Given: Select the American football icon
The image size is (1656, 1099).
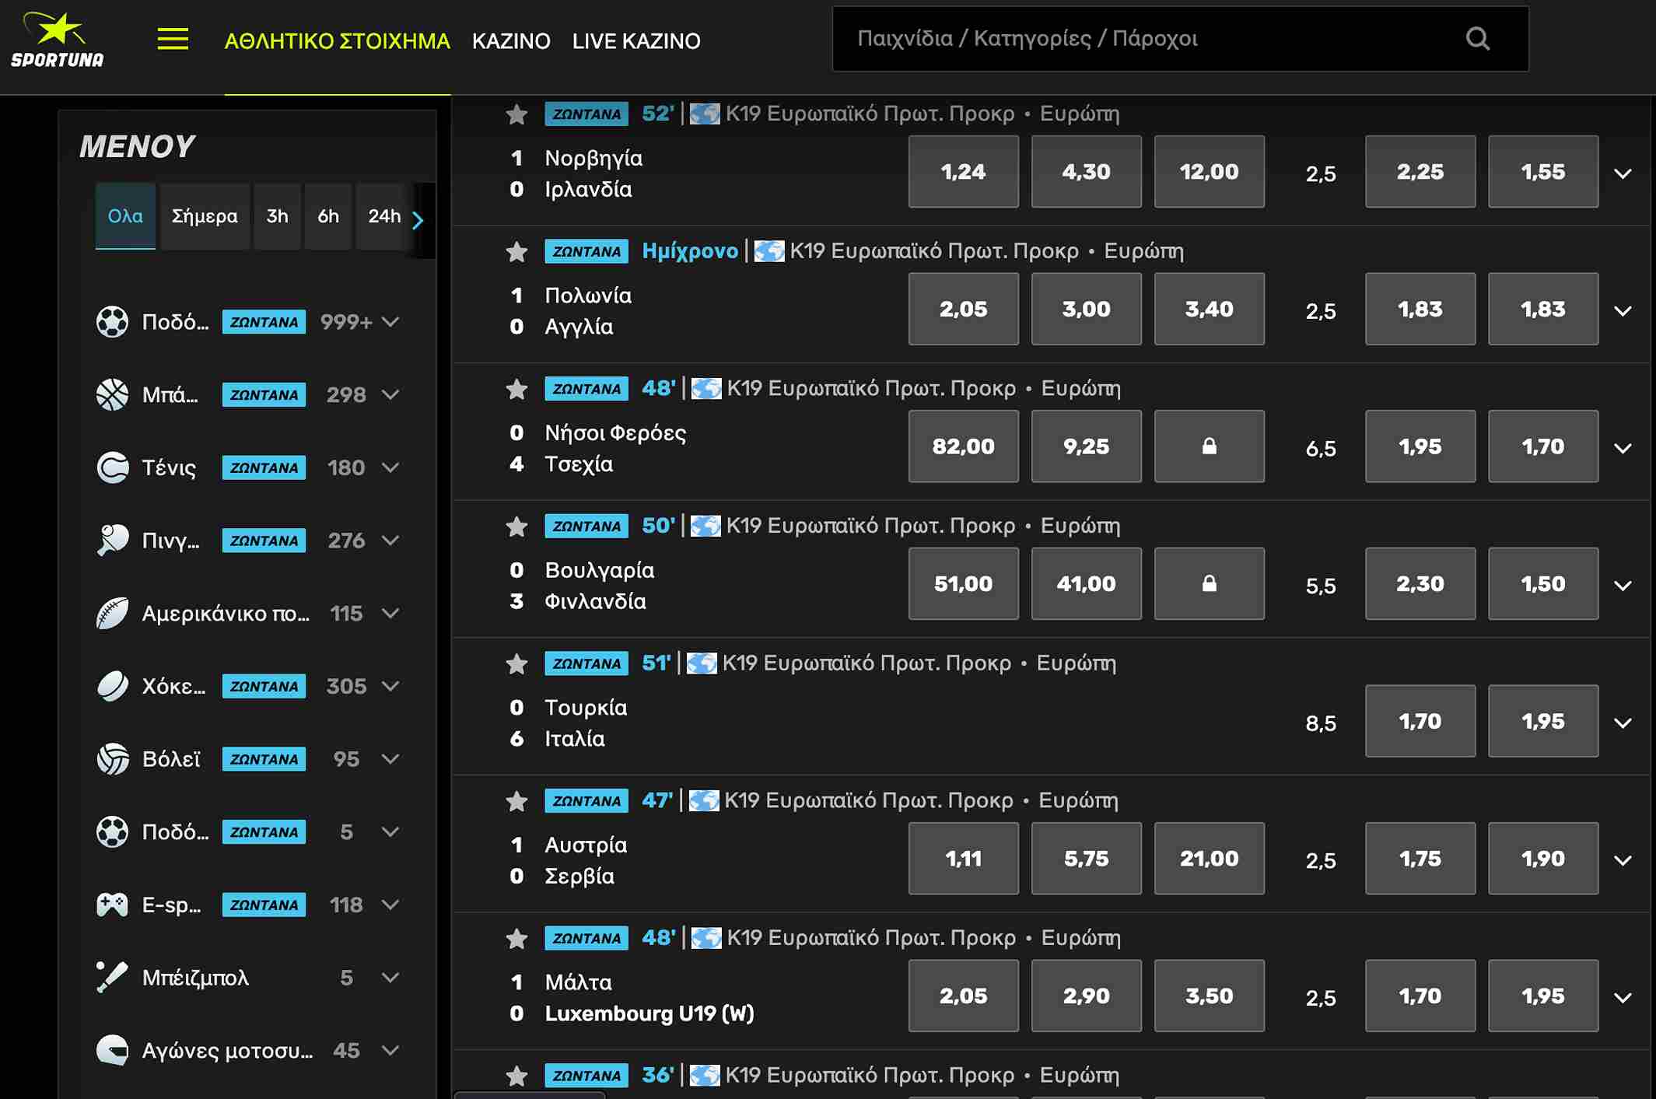Looking at the screenshot, I should point(113,614).
